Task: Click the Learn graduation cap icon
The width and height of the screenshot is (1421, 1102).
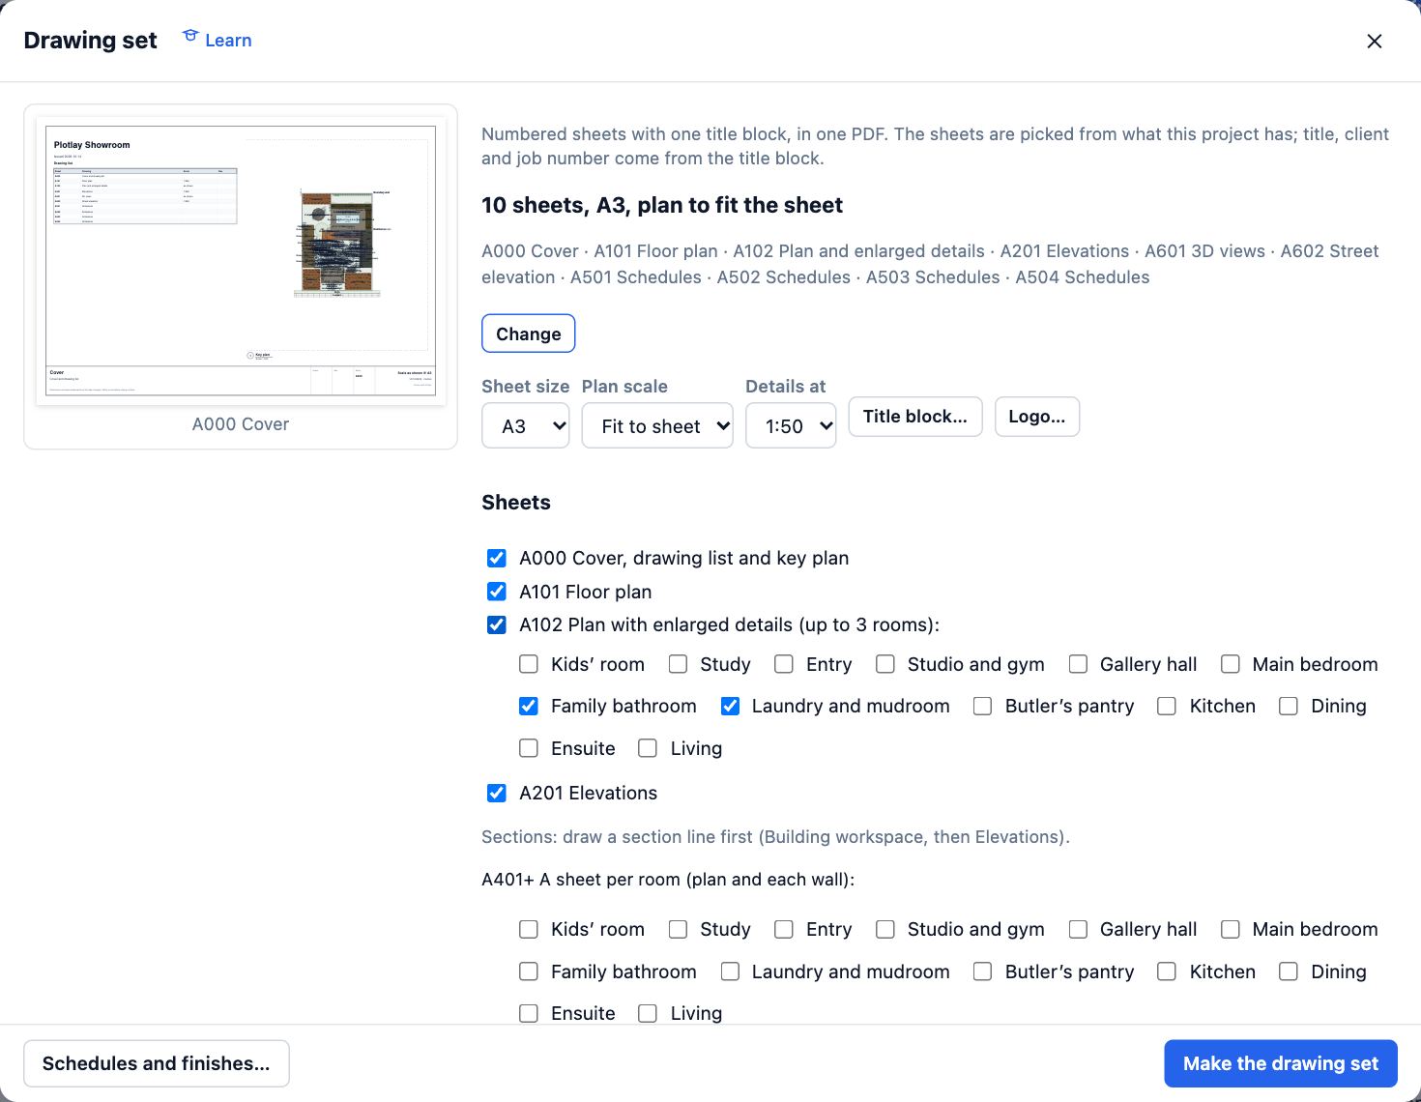Action: point(190,37)
